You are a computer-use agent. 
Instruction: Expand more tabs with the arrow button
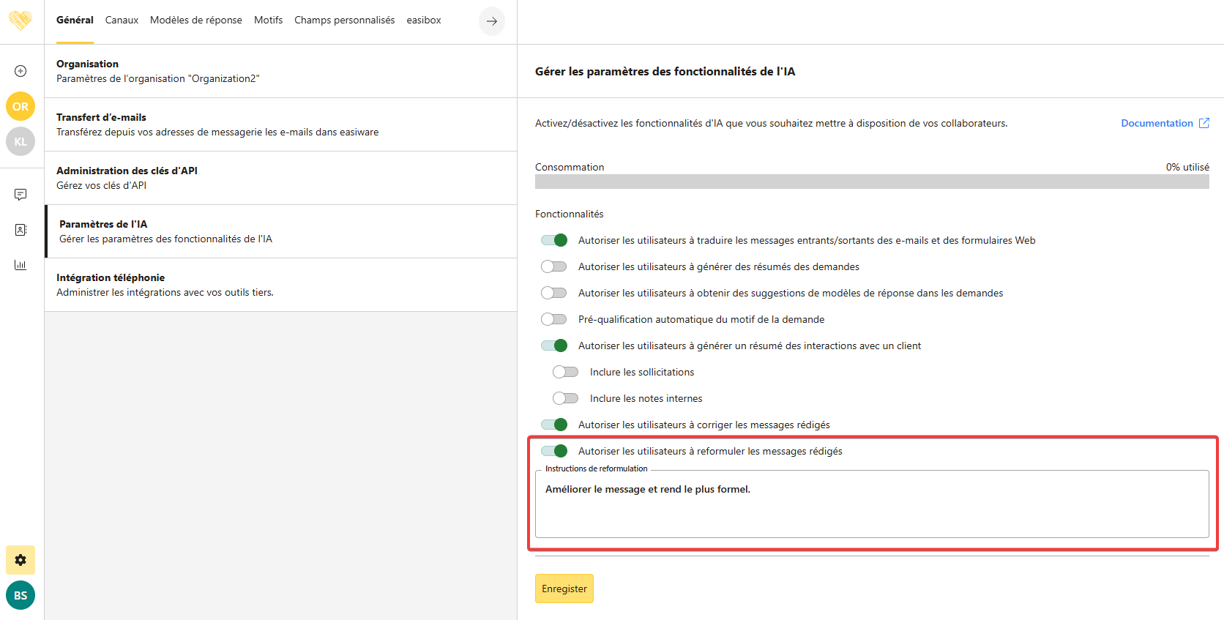tap(492, 21)
